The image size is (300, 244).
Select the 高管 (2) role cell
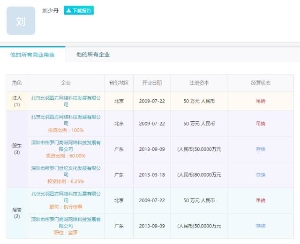(17, 213)
